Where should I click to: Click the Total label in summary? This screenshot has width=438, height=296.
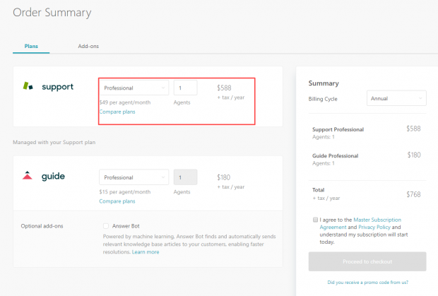point(318,190)
